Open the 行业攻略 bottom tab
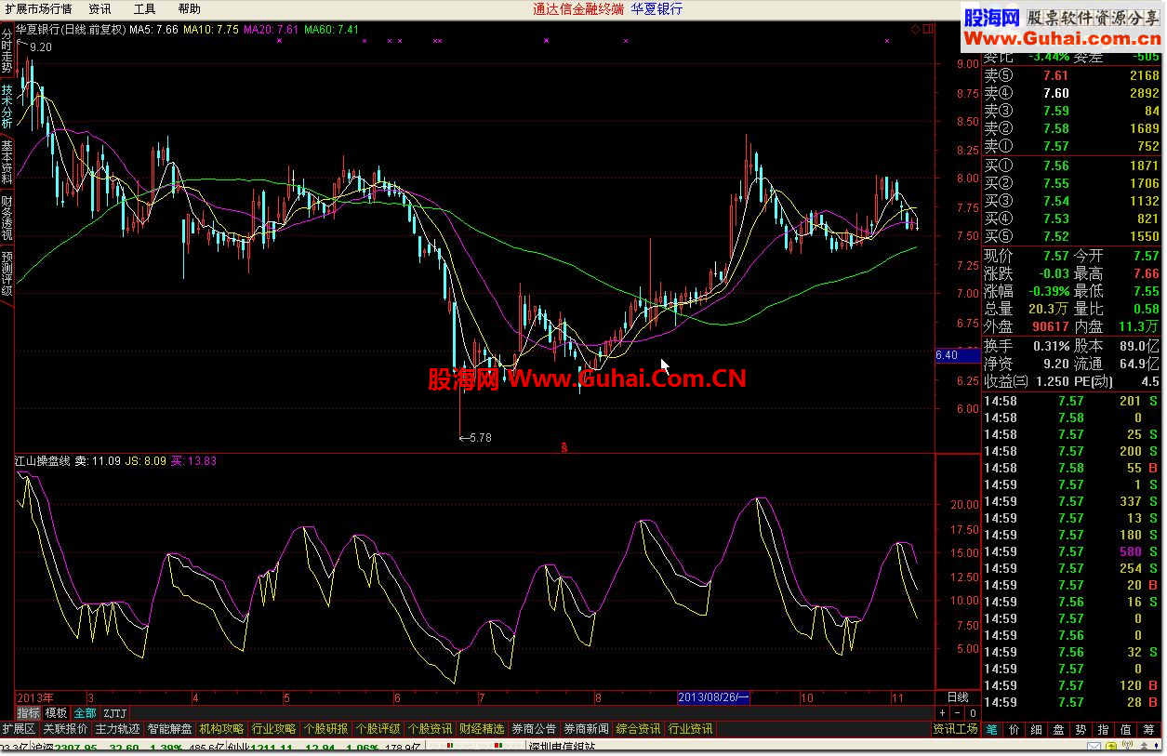 pyautogui.click(x=274, y=729)
